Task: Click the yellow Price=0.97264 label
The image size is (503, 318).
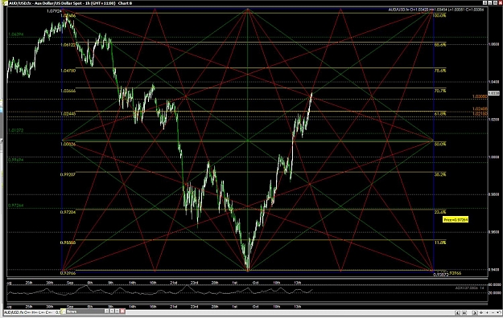Action: [x=456, y=220]
